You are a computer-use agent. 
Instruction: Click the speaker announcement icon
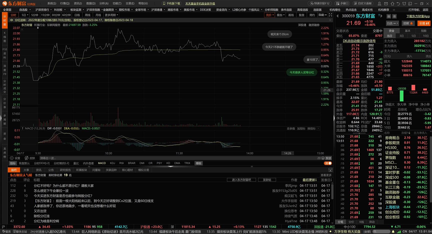11,20
